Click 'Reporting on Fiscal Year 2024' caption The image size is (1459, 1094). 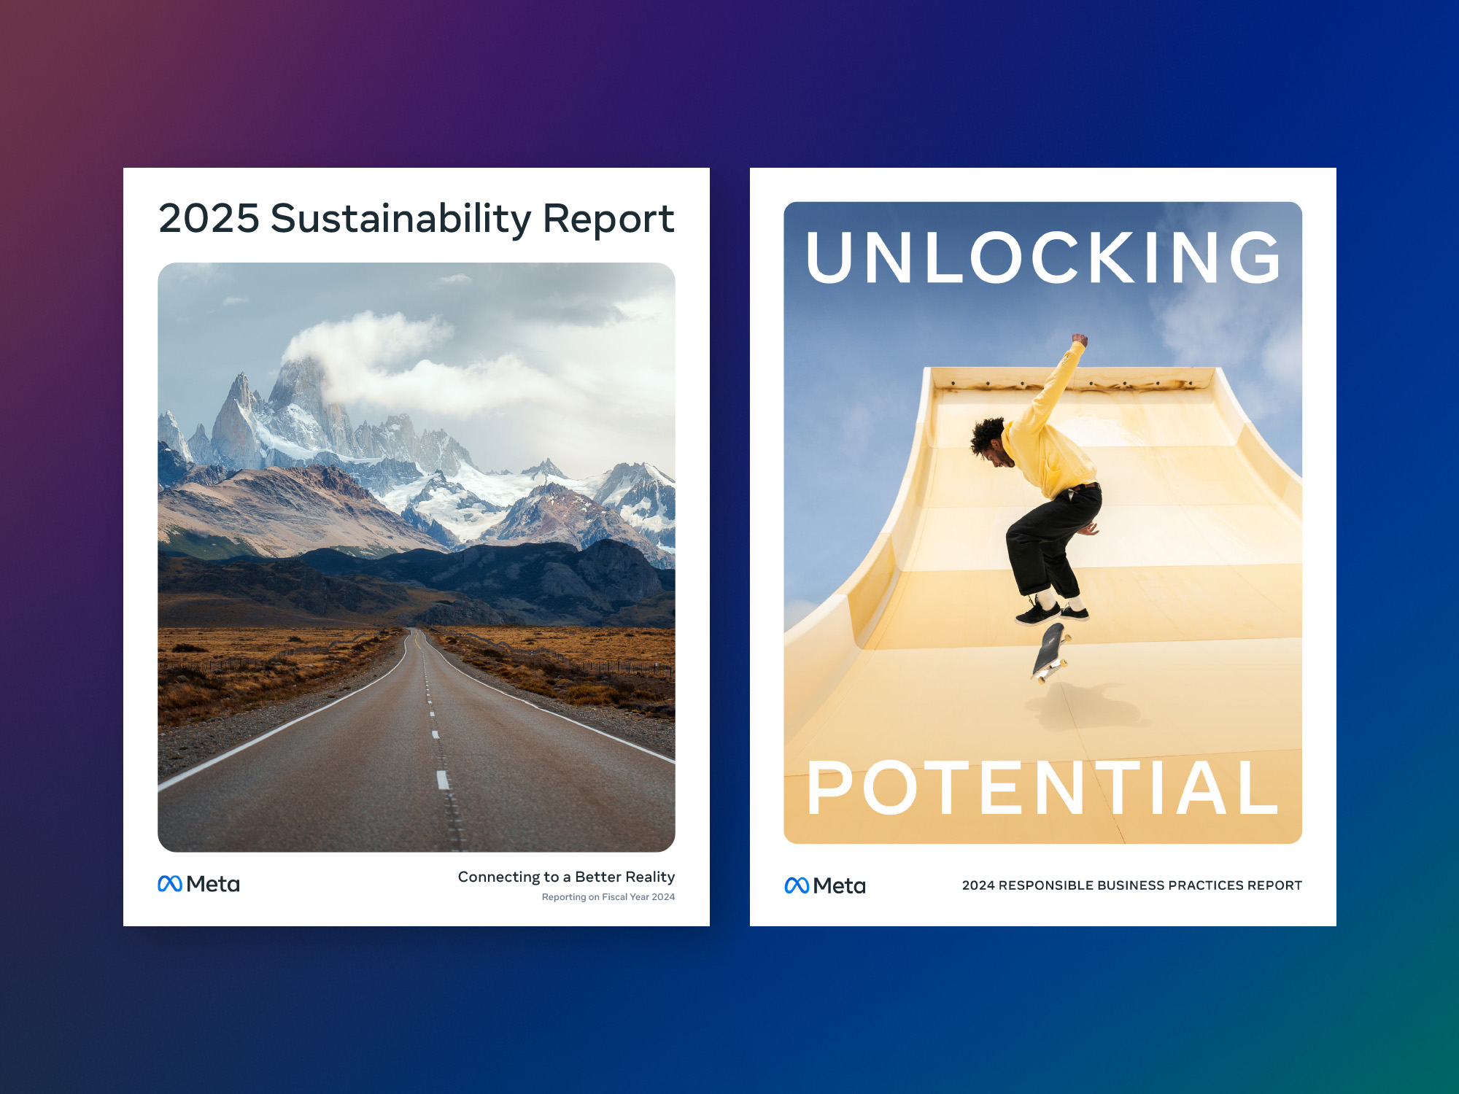pyautogui.click(x=608, y=897)
